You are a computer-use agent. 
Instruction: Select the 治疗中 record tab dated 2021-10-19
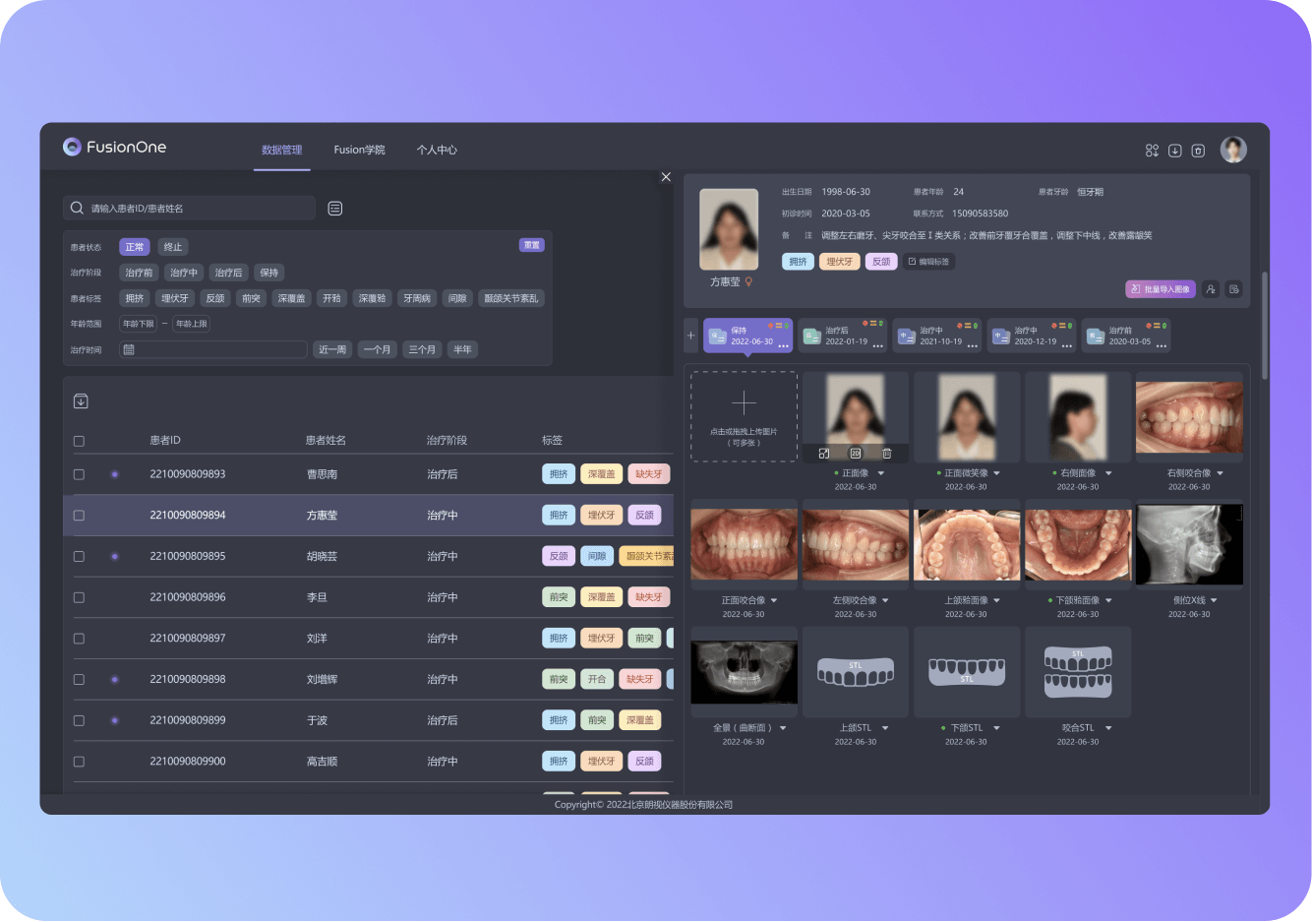(937, 335)
